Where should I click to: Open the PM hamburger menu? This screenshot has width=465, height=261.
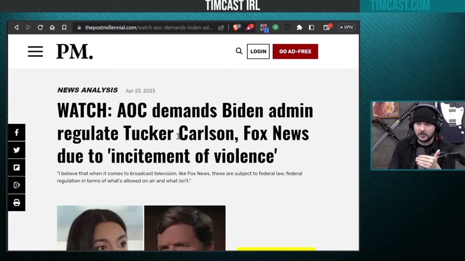[35, 51]
